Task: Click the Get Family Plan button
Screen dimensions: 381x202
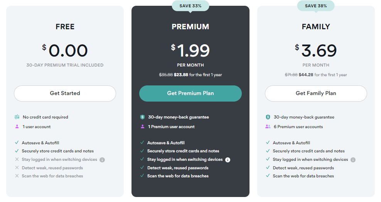Action: 316,93
